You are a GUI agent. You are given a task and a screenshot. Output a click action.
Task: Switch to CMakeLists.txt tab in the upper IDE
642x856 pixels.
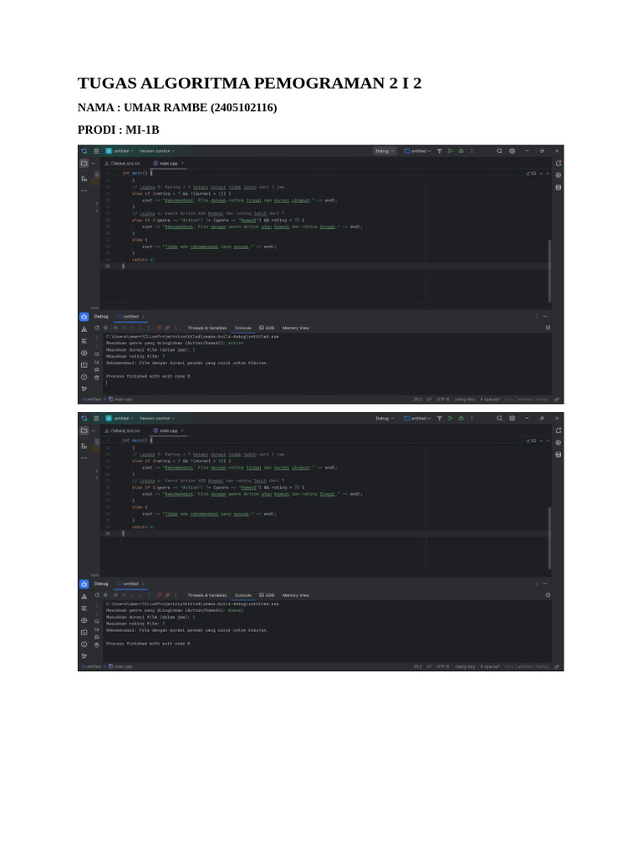point(123,163)
